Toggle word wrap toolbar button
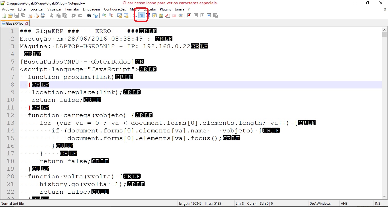 pos(135,15)
